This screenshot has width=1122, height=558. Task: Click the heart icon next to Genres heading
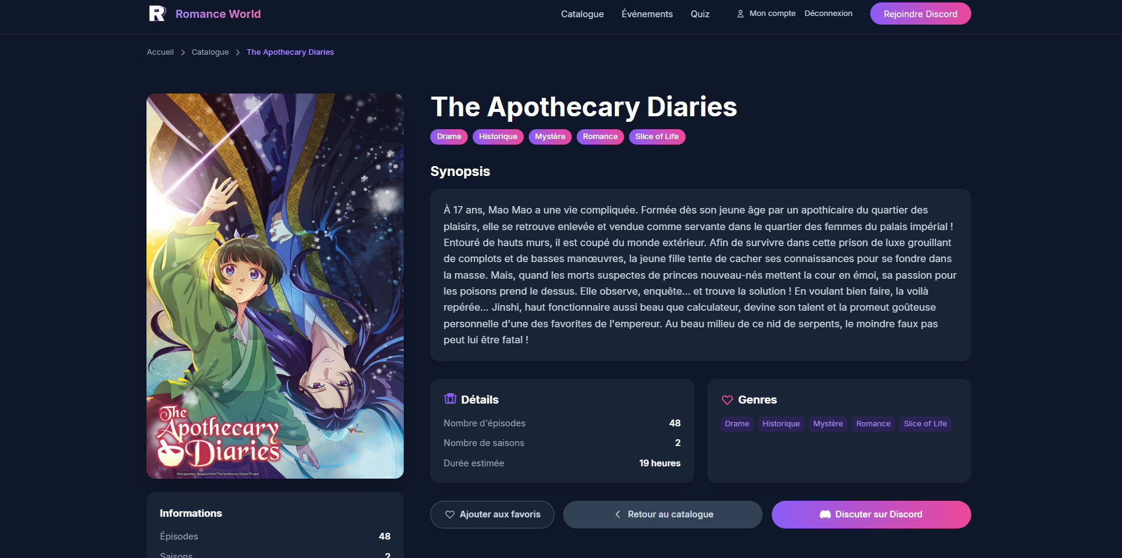pyautogui.click(x=727, y=400)
